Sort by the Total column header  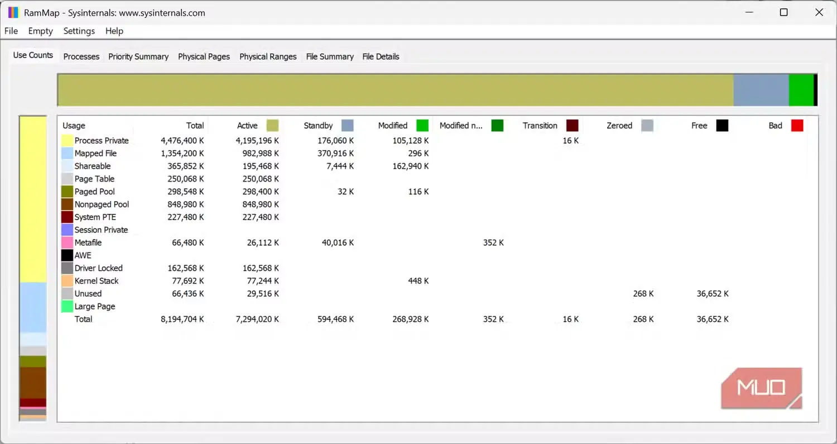click(x=195, y=126)
